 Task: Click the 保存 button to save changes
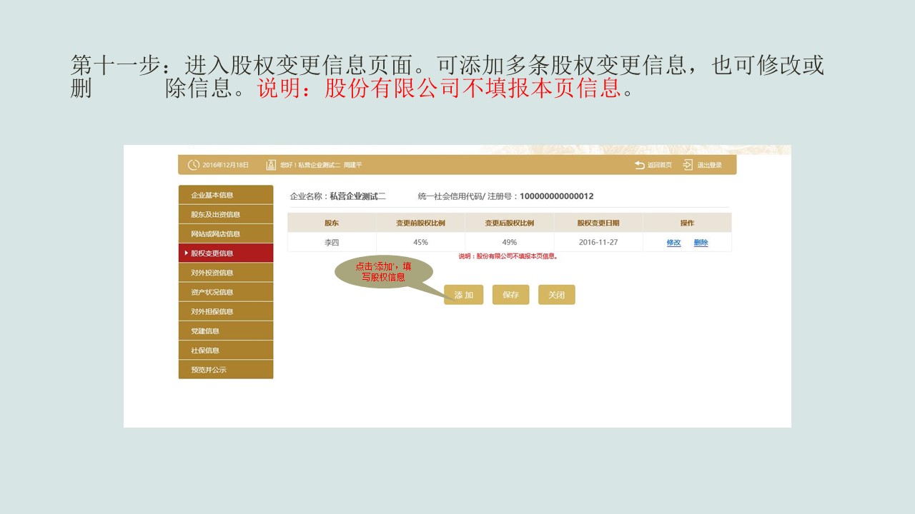510,294
